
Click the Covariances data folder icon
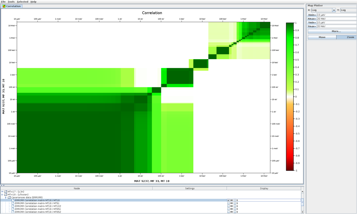pyautogui.click(x=9, y=197)
